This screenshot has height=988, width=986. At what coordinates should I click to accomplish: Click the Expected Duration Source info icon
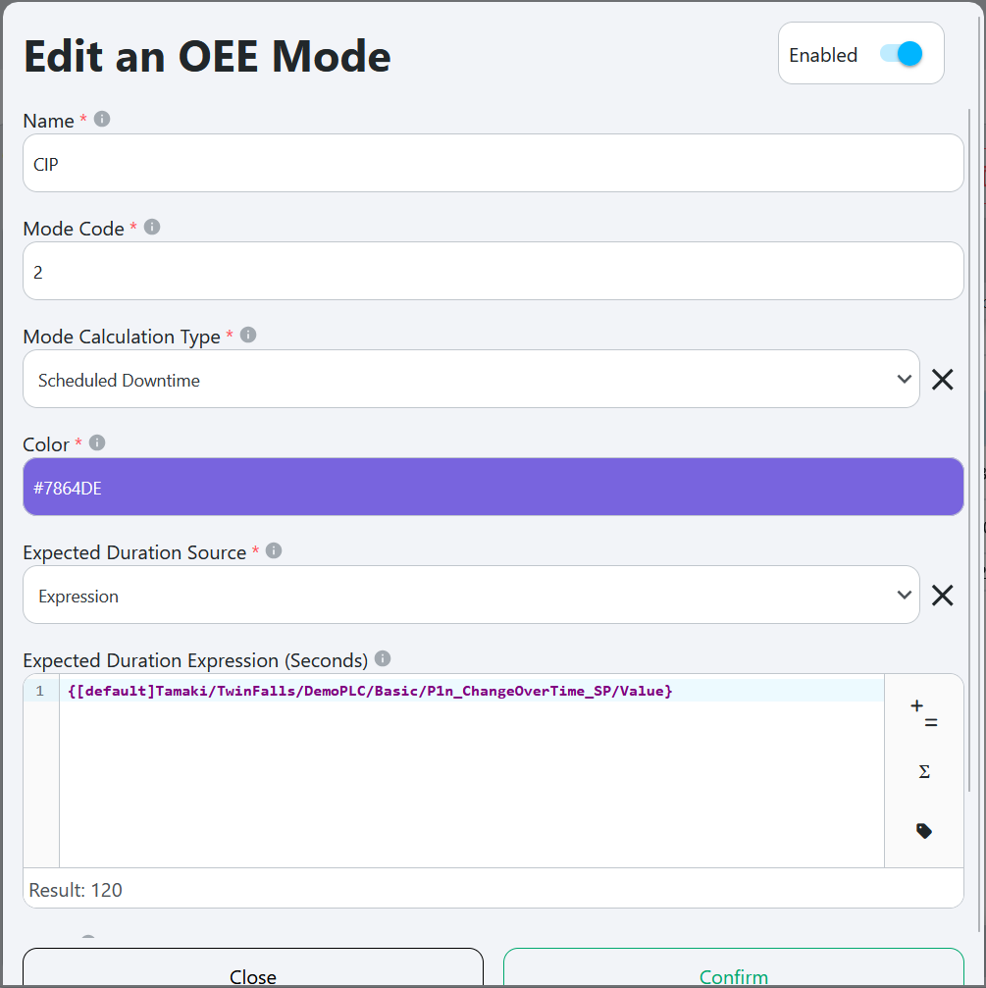tap(273, 551)
